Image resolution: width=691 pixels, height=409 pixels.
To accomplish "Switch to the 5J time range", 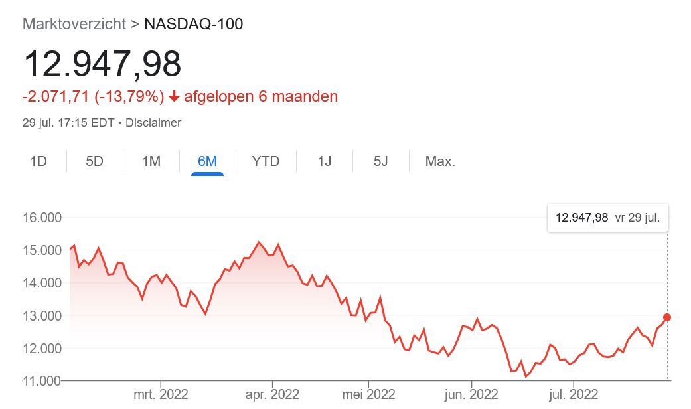I will coord(380,161).
